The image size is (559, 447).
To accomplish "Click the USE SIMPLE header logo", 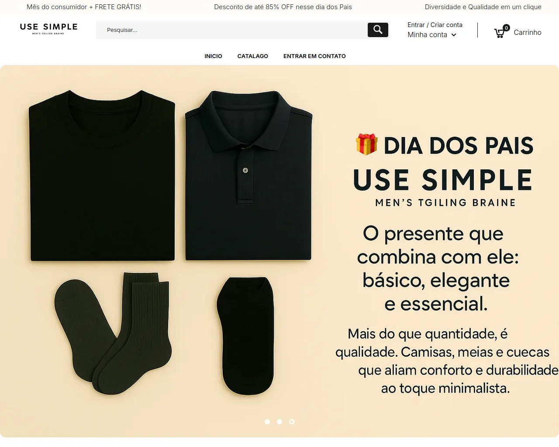I will pos(48,29).
